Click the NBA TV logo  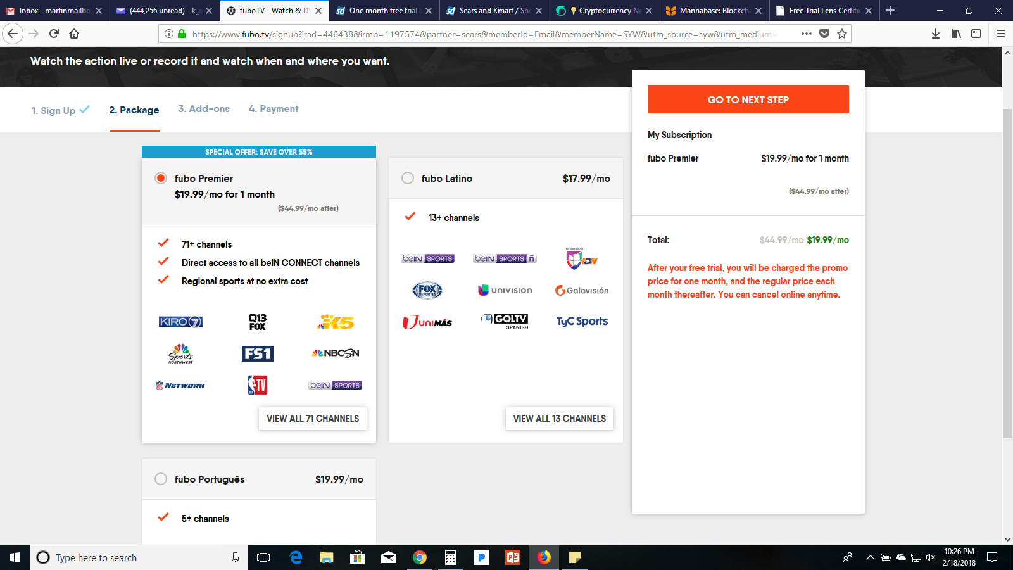(x=258, y=385)
